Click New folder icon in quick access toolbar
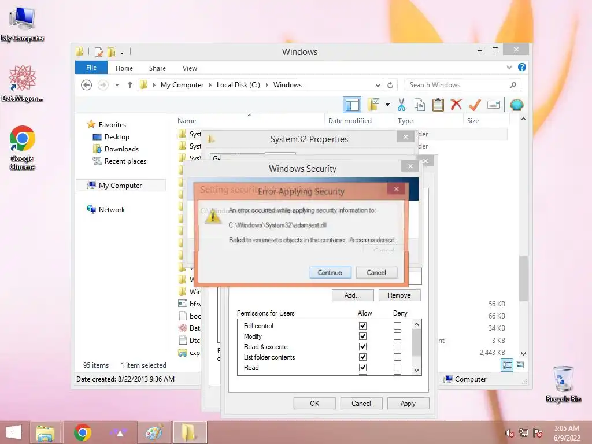592x444 pixels. 112,51
